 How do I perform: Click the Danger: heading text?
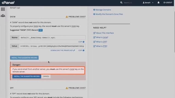16,65
